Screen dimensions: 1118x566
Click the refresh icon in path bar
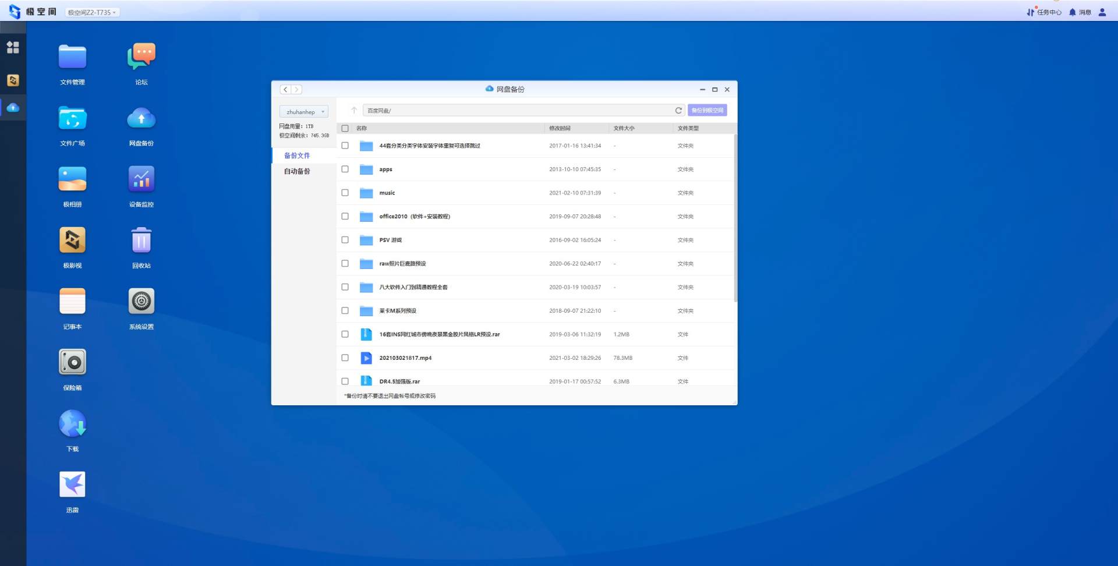click(x=678, y=111)
